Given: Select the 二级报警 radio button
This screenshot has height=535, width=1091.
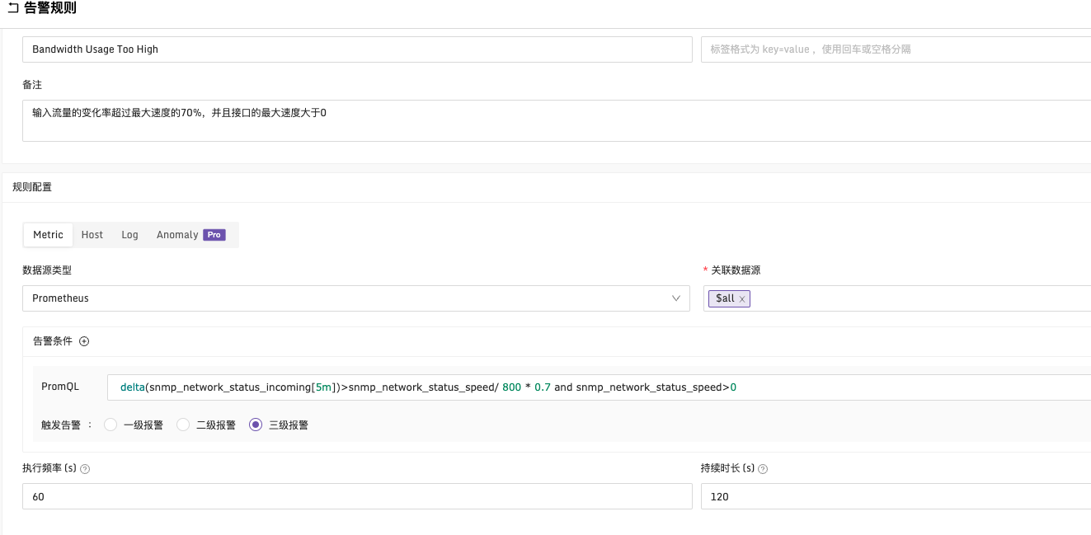Looking at the screenshot, I should tap(182, 425).
